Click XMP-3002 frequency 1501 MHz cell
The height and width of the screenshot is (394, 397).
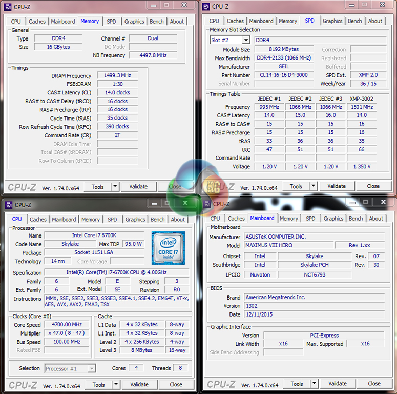[362, 107]
